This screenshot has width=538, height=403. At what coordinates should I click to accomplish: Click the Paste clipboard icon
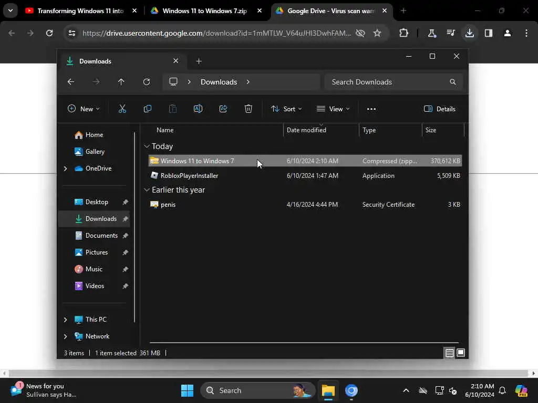pyautogui.click(x=172, y=109)
